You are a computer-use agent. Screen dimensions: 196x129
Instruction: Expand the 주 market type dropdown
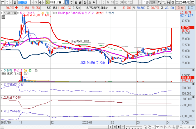(x=11, y=2)
